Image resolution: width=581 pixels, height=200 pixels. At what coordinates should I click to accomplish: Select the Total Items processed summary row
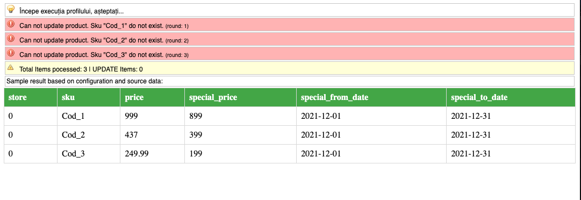(289, 68)
